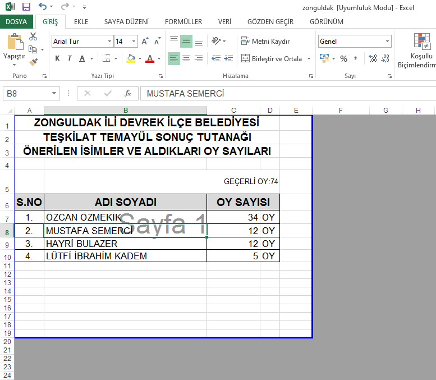
Task: Select the HAYRİ BULAZER cell
Action: click(125, 244)
